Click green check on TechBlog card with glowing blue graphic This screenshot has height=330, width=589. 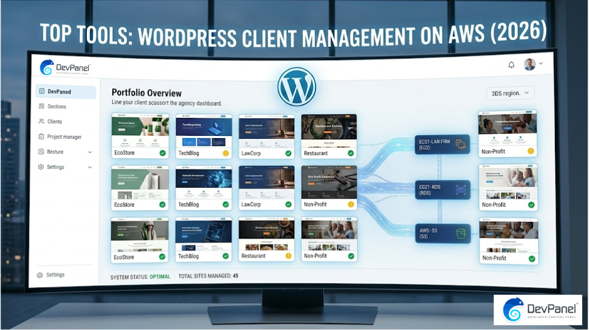tap(226, 205)
